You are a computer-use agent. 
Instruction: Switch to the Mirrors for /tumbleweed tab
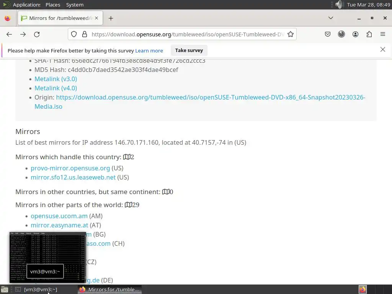tap(60, 18)
